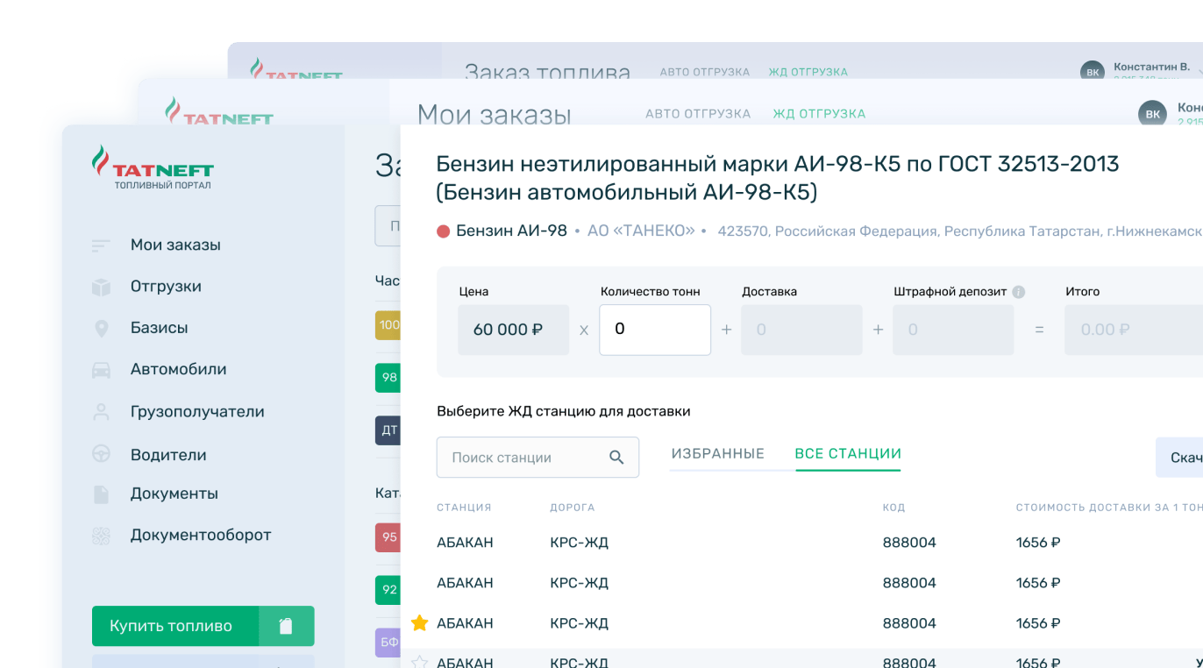Click the clipboard icon next to Купить топливо
This screenshot has height=668, width=1203.
[x=286, y=626]
